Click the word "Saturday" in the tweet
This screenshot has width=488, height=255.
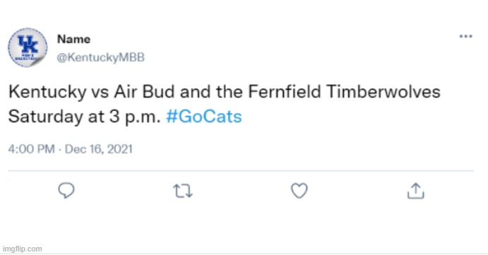46,117
